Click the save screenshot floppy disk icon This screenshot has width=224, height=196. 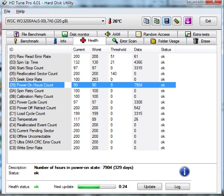[x=166, y=21]
